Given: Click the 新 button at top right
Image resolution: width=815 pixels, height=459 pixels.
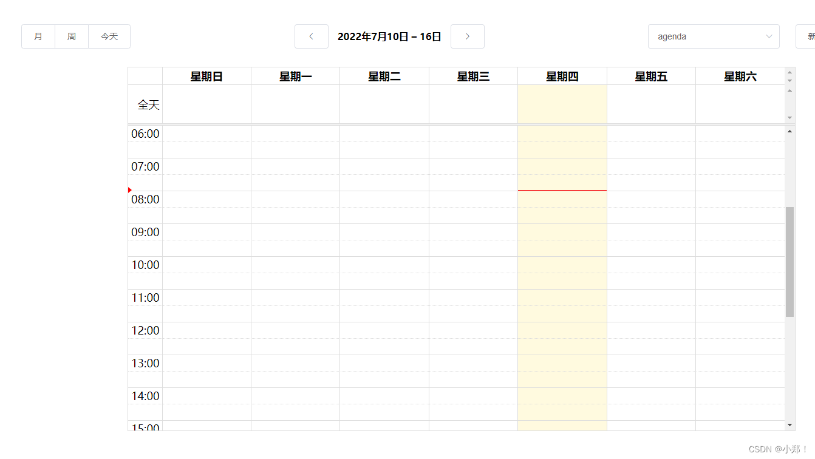Looking at the screenshot, I should tap(810, 36).
